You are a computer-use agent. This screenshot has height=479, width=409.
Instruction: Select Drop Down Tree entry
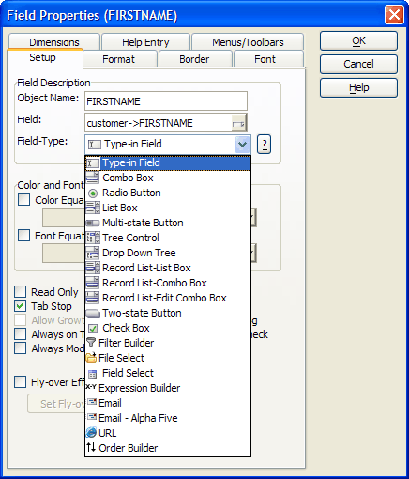168,253
